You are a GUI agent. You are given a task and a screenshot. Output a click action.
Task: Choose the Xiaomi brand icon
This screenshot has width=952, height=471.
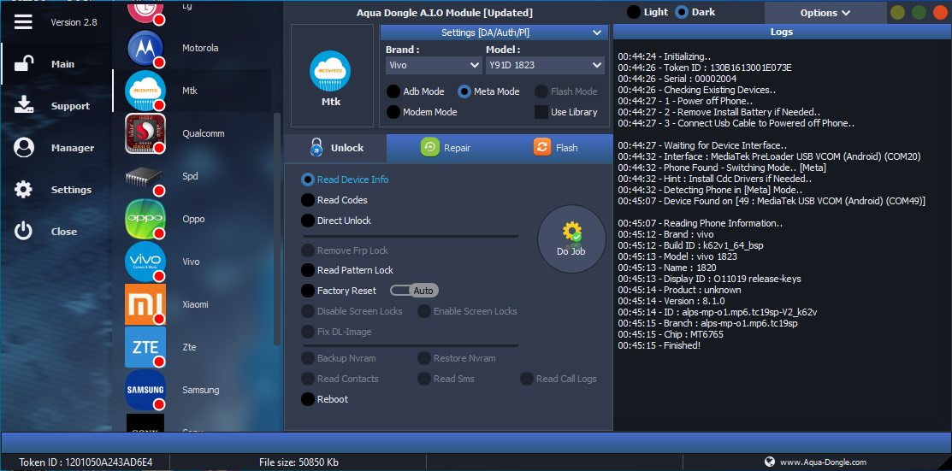(x=145, y=304)
